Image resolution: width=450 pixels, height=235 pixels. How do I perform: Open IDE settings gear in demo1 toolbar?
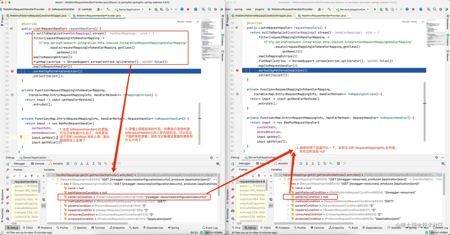(x=215, y=10)
